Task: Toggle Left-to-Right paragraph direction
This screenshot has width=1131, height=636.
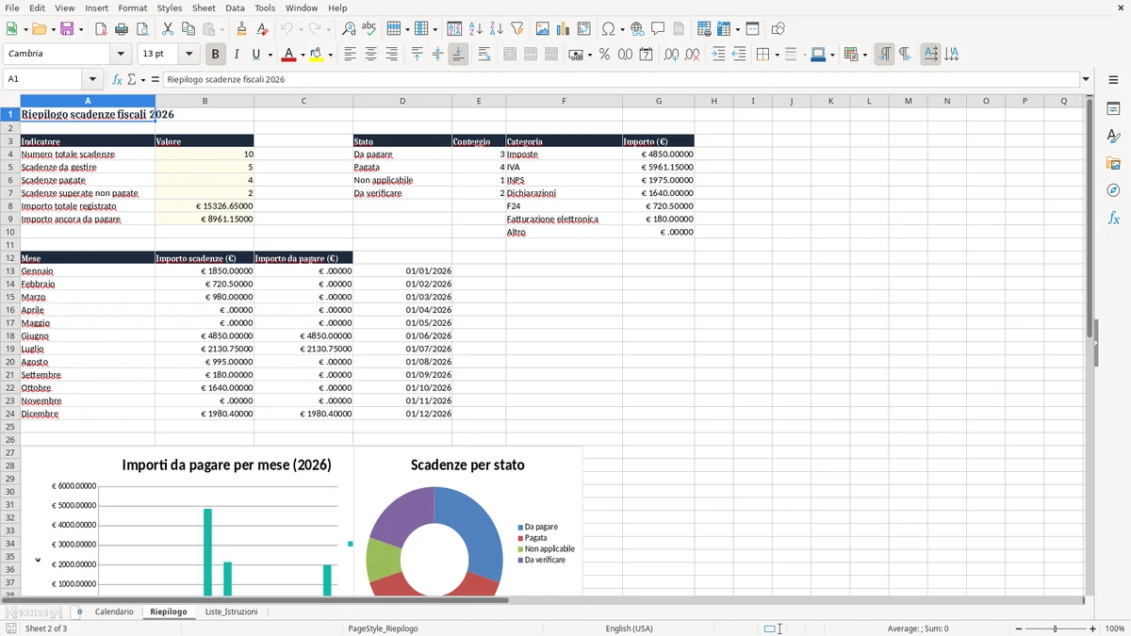Action: pos(884,55)
